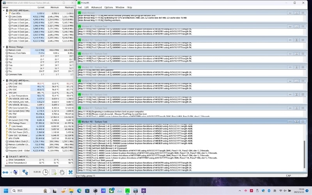Collapse the CPU section containing CPU (Tctl/Tdie)
Image resolution: width=312 pixels, height=195 pixels.
tap(4, 81)
